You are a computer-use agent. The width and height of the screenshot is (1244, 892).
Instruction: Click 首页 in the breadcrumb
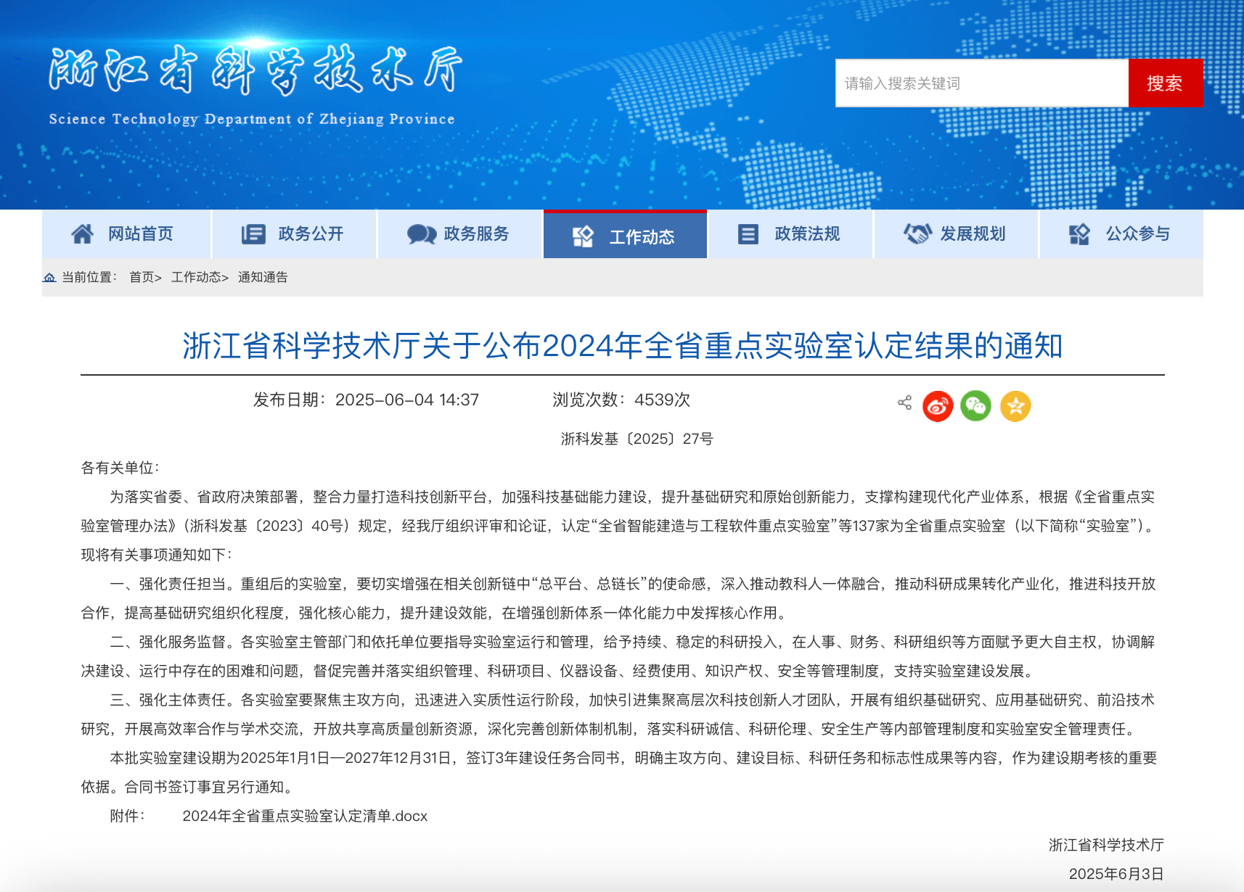(x=142, y=277)
